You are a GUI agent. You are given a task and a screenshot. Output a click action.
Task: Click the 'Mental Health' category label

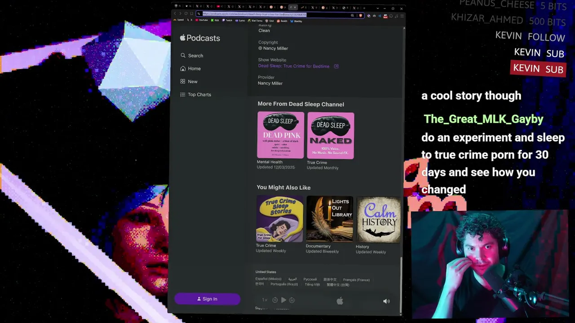(270, 162)
